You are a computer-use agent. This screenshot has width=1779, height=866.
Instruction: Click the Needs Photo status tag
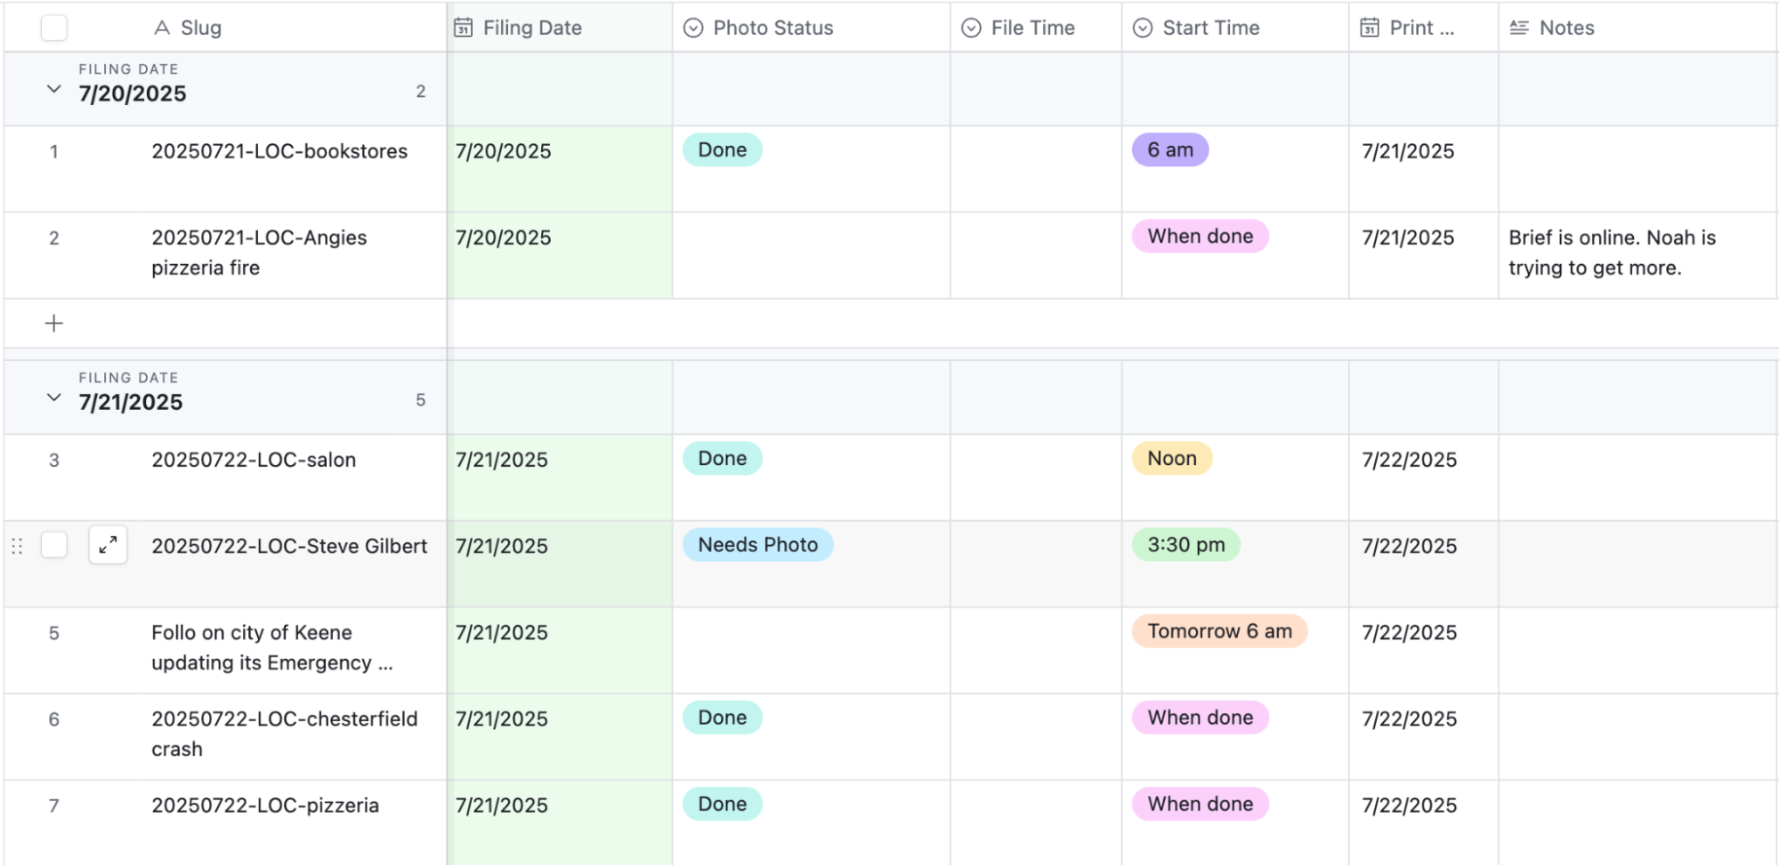pos(758,544)
